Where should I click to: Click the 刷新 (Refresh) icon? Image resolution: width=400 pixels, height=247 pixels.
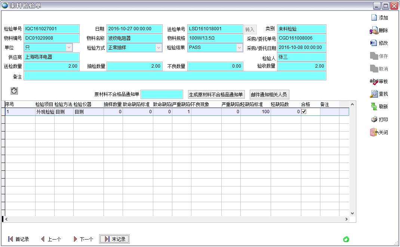tap(374, 106)
